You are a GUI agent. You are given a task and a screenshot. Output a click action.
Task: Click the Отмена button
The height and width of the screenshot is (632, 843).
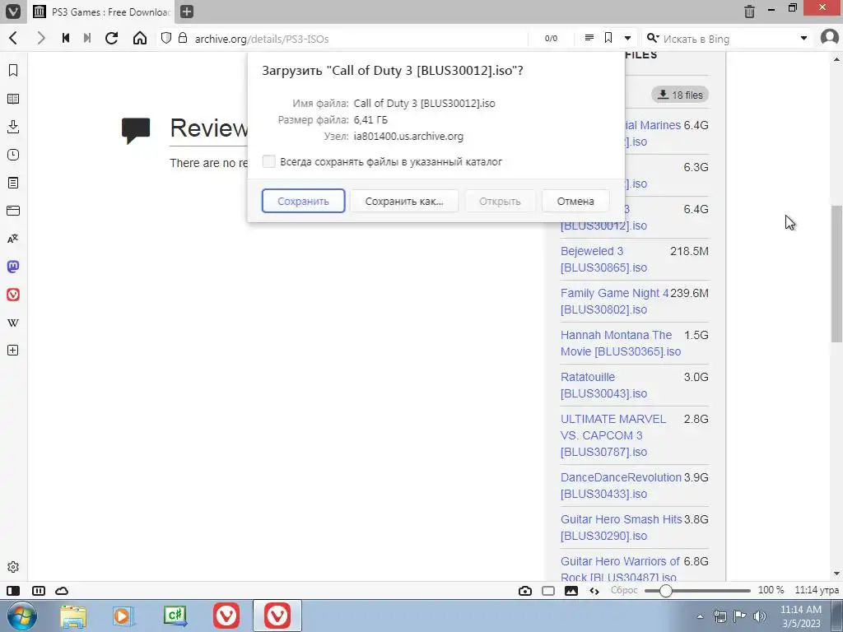575,201
